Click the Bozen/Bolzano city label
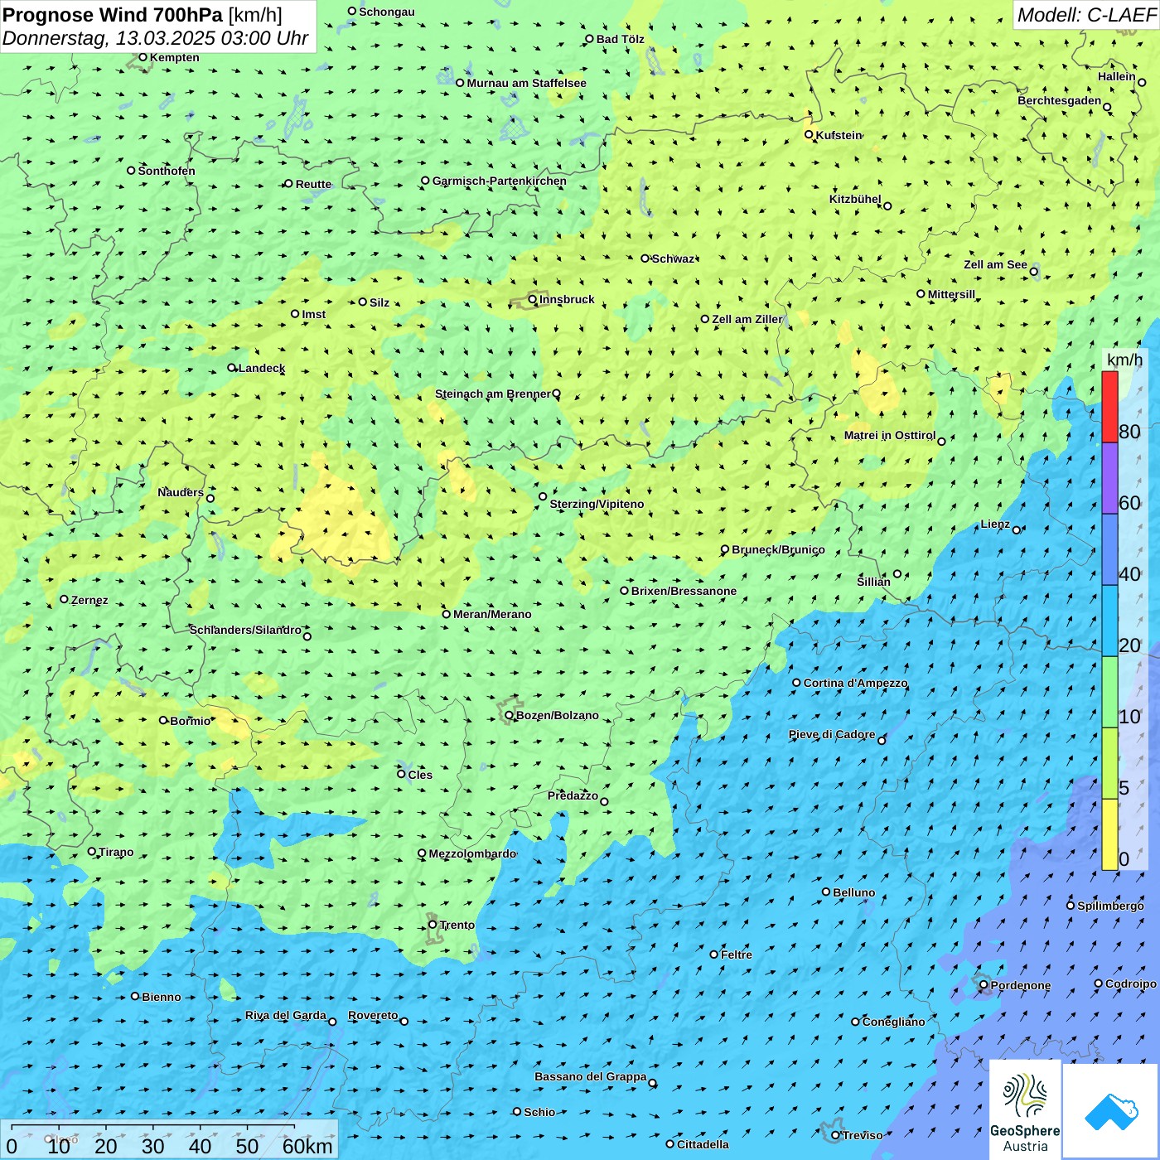1160x1160 pixels. 557,715
